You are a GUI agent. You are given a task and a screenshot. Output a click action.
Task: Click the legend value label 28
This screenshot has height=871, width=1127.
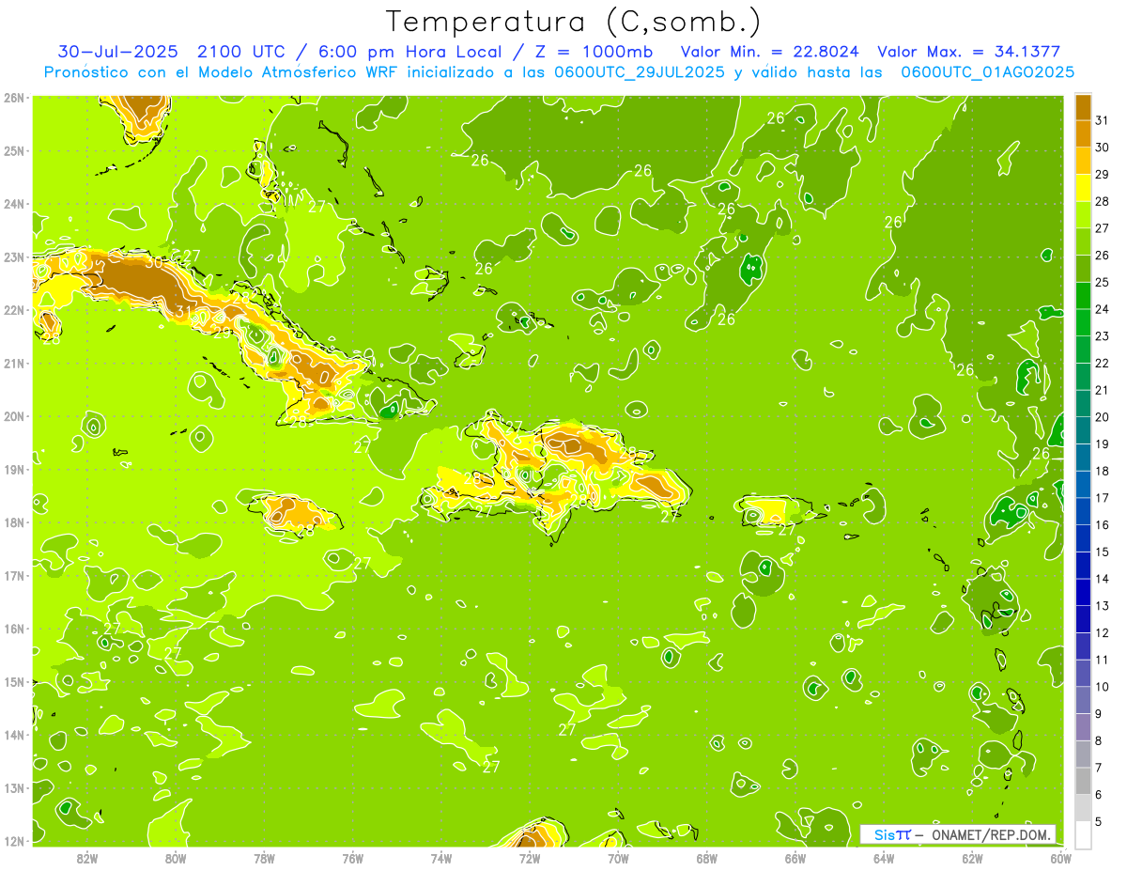[x=1102, y=201]
